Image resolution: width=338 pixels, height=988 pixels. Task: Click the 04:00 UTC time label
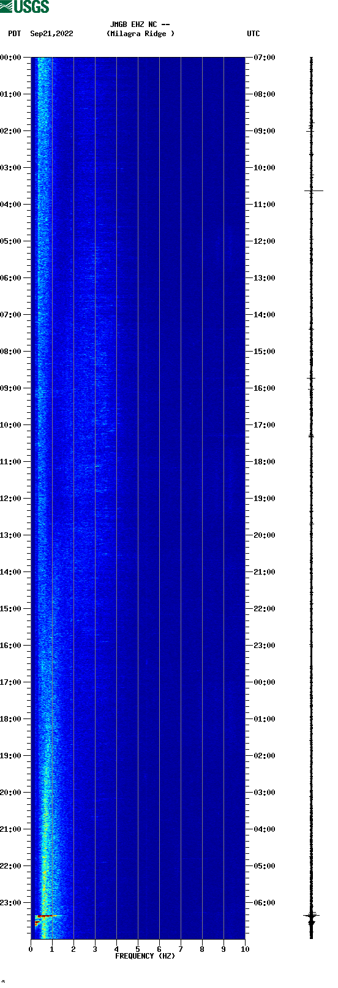point(265,829)
